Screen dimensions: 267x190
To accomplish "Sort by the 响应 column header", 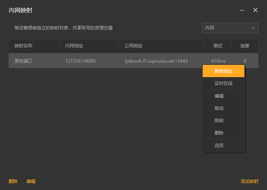I will [218, 46].
